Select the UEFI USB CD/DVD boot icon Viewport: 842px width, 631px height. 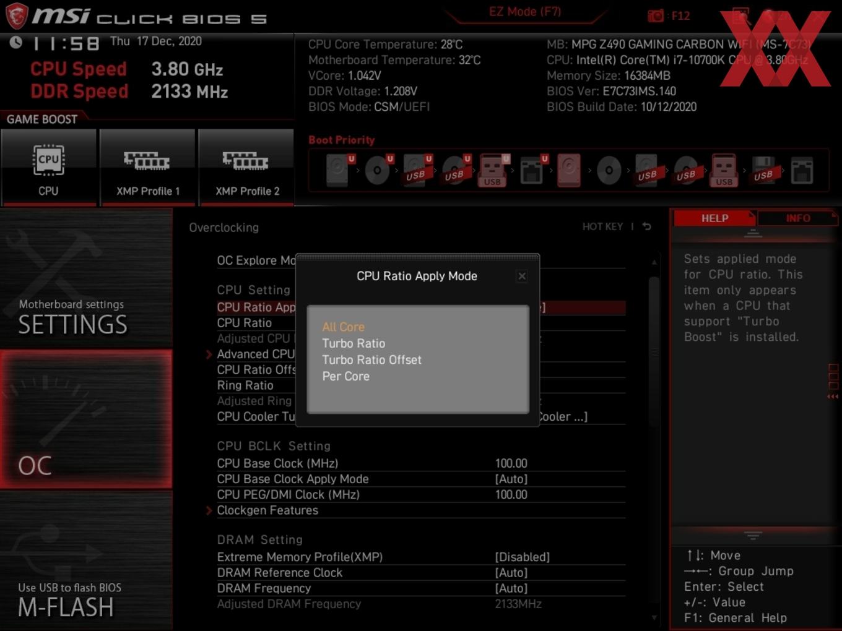click(x=456, y=170)
